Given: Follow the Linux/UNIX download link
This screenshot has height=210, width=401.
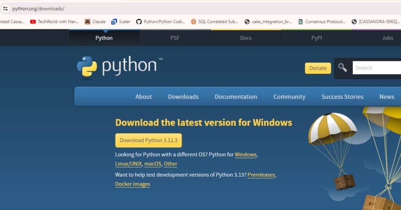Looking at the screenshot, I should coord(128,164).
